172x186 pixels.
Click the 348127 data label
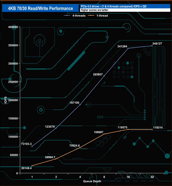157,44
